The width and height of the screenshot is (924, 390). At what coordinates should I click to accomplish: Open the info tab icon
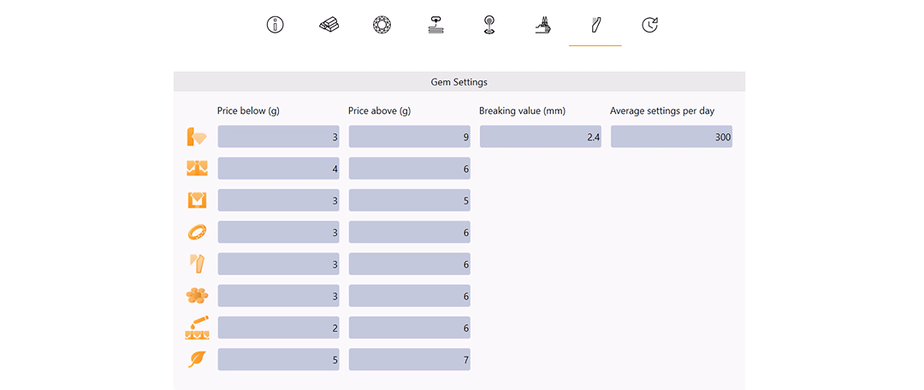tap(275, 26)
